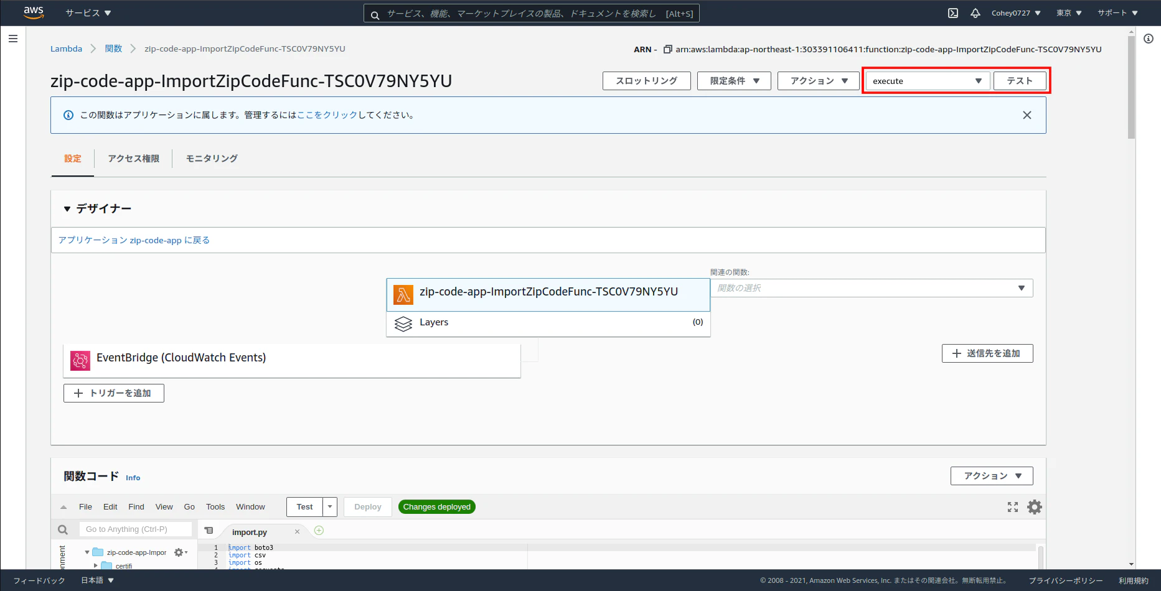
Task: Open the 関数コード Info link
Action: tap(133, 478)
